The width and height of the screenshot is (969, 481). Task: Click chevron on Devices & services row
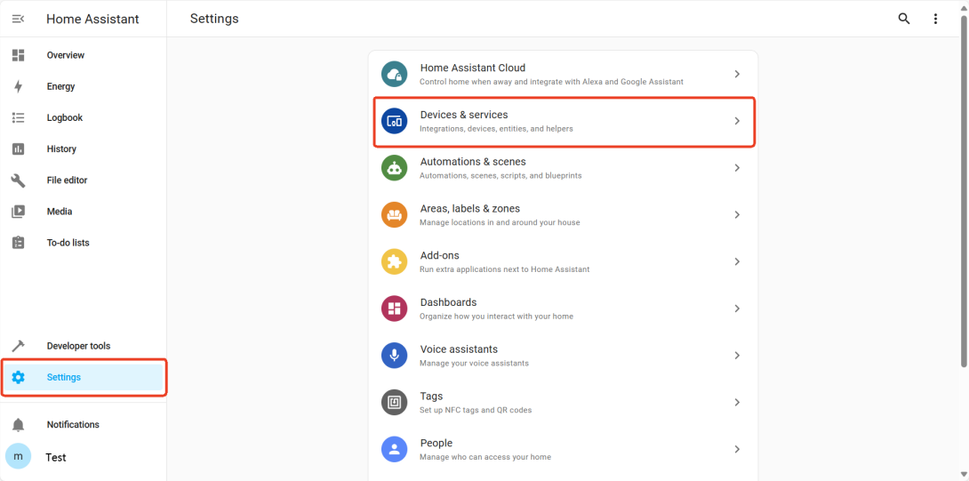click(x=737, y=121)
